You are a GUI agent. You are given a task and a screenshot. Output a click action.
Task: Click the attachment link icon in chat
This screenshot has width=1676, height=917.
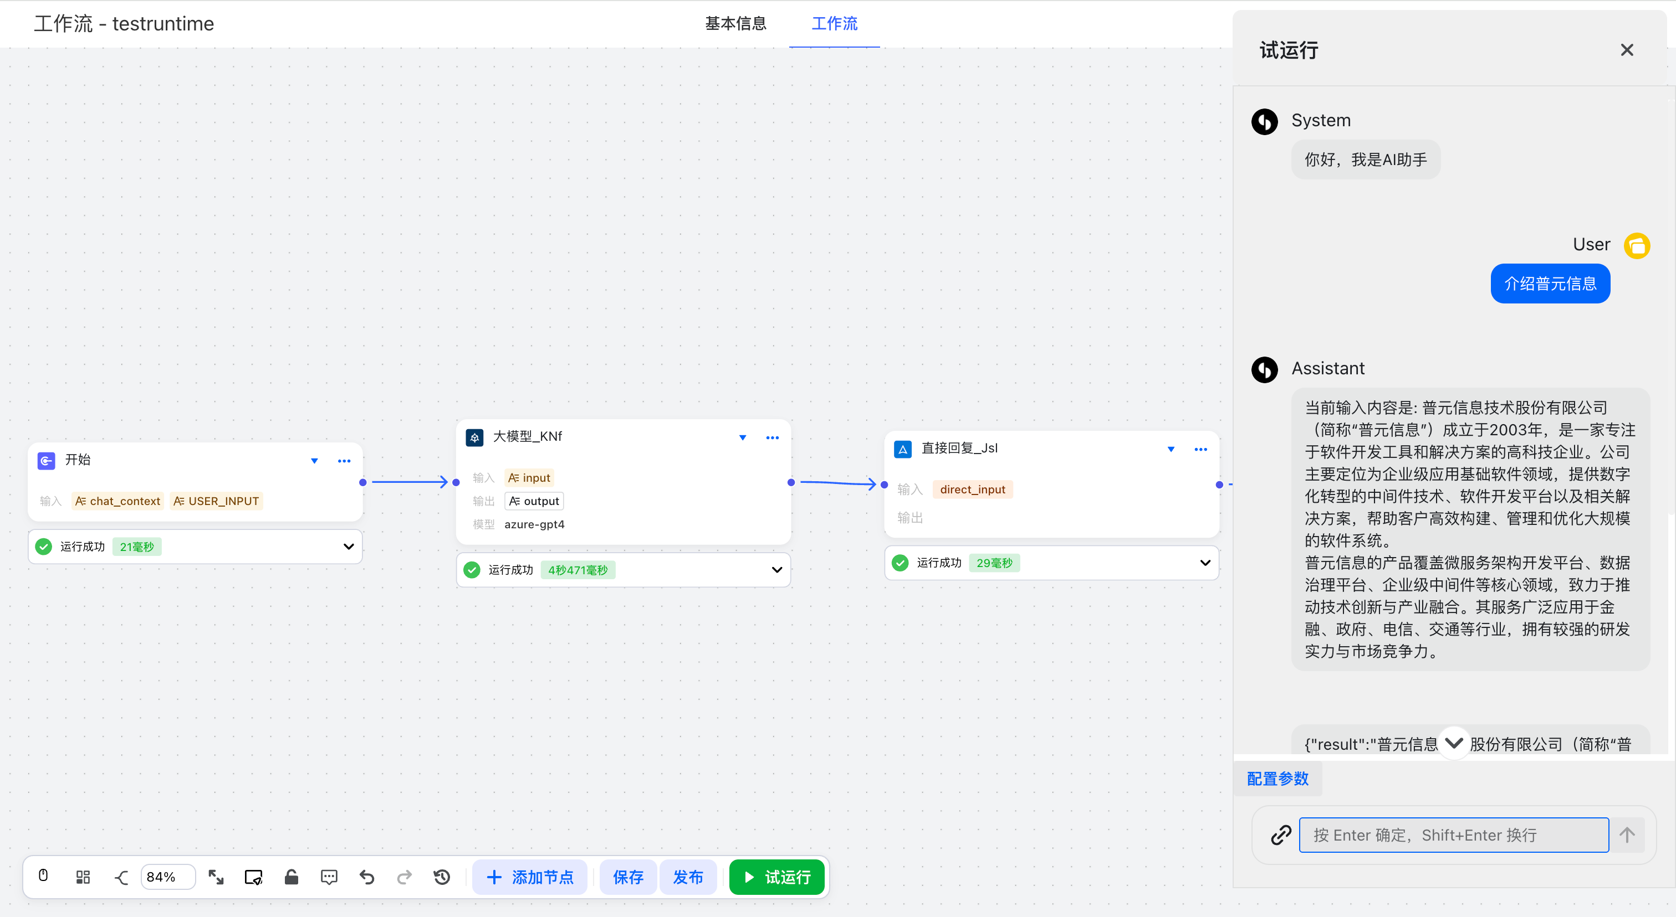[x=1281, y=834]
